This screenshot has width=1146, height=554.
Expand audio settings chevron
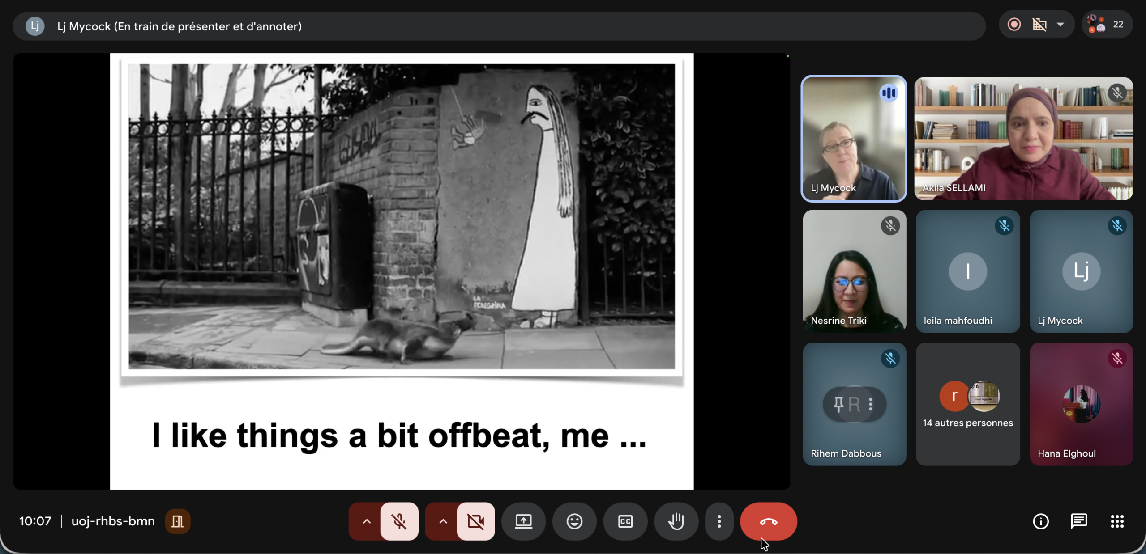(366, 521)
